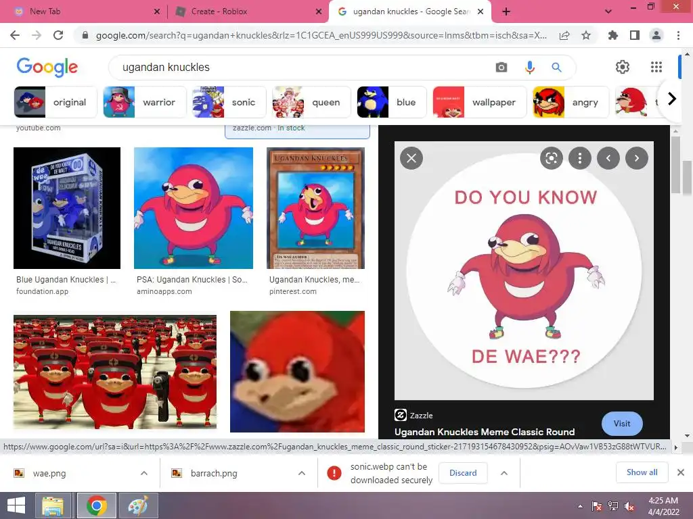Image resolution: width=693 pixels, height=519 pixels.
Task: Open barrach.png from downloads bar
Action: [x=214, y=474]
